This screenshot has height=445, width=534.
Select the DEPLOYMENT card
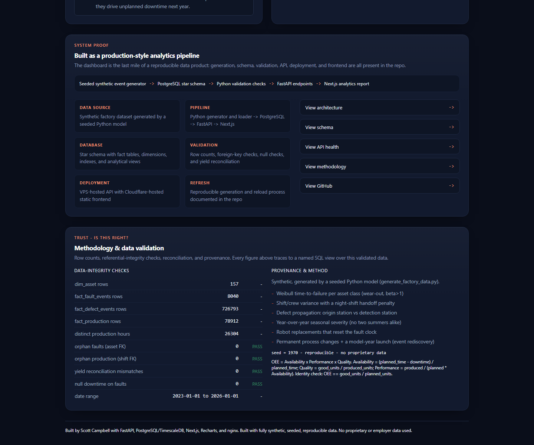(x=127, y=191)
